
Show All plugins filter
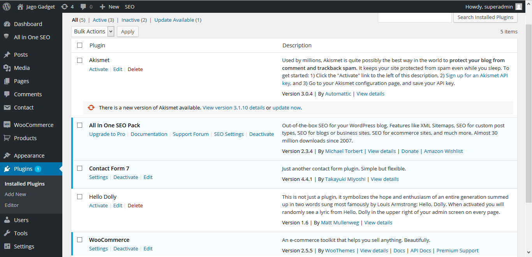click(75, 20)
